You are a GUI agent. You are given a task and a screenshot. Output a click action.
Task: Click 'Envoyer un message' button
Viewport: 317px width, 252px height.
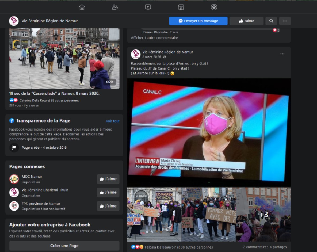click(x=198, y=21)
